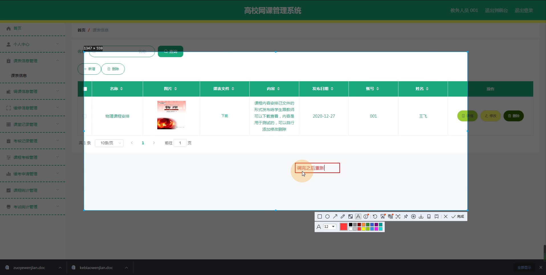Choose the numbered marker tool
546x275 pixels.
click(x=366, y=216)
